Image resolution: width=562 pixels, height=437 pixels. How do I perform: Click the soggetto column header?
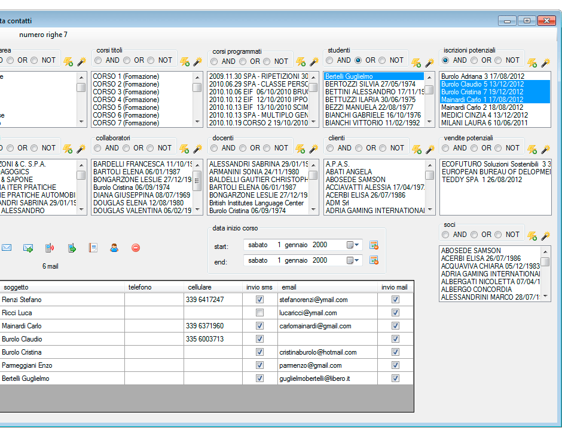[x=62, y=287]
